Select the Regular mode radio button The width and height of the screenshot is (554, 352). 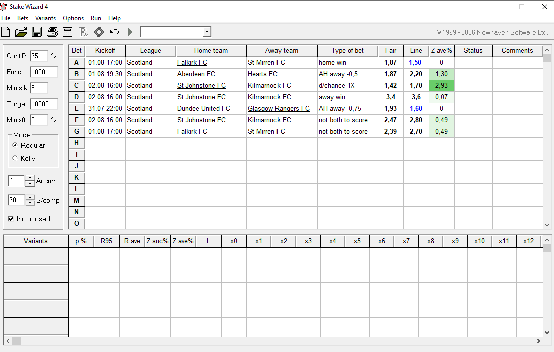[x=15, y=145]
